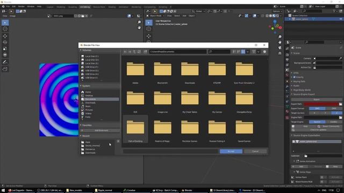
Task: Activate the Select Box tool in UV editor
Action: pos(5,23)
